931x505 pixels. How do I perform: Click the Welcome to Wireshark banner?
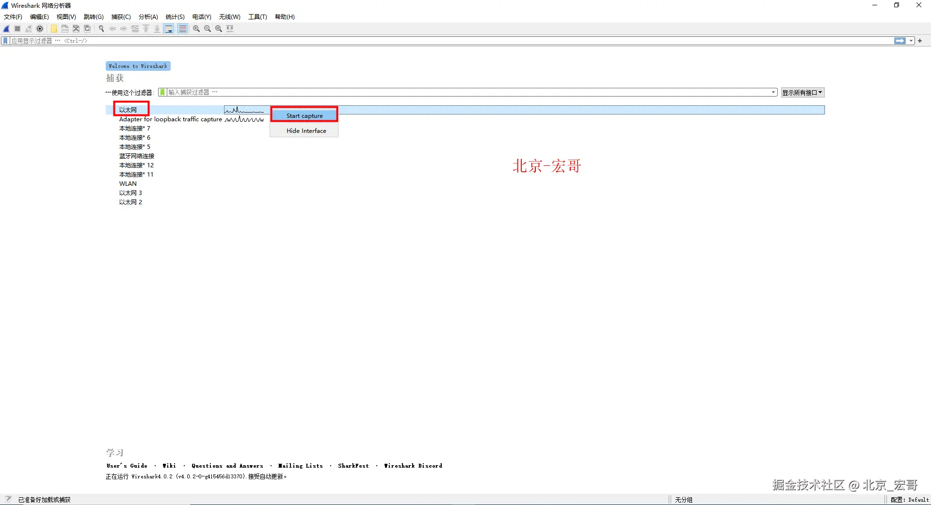point(138,66)
